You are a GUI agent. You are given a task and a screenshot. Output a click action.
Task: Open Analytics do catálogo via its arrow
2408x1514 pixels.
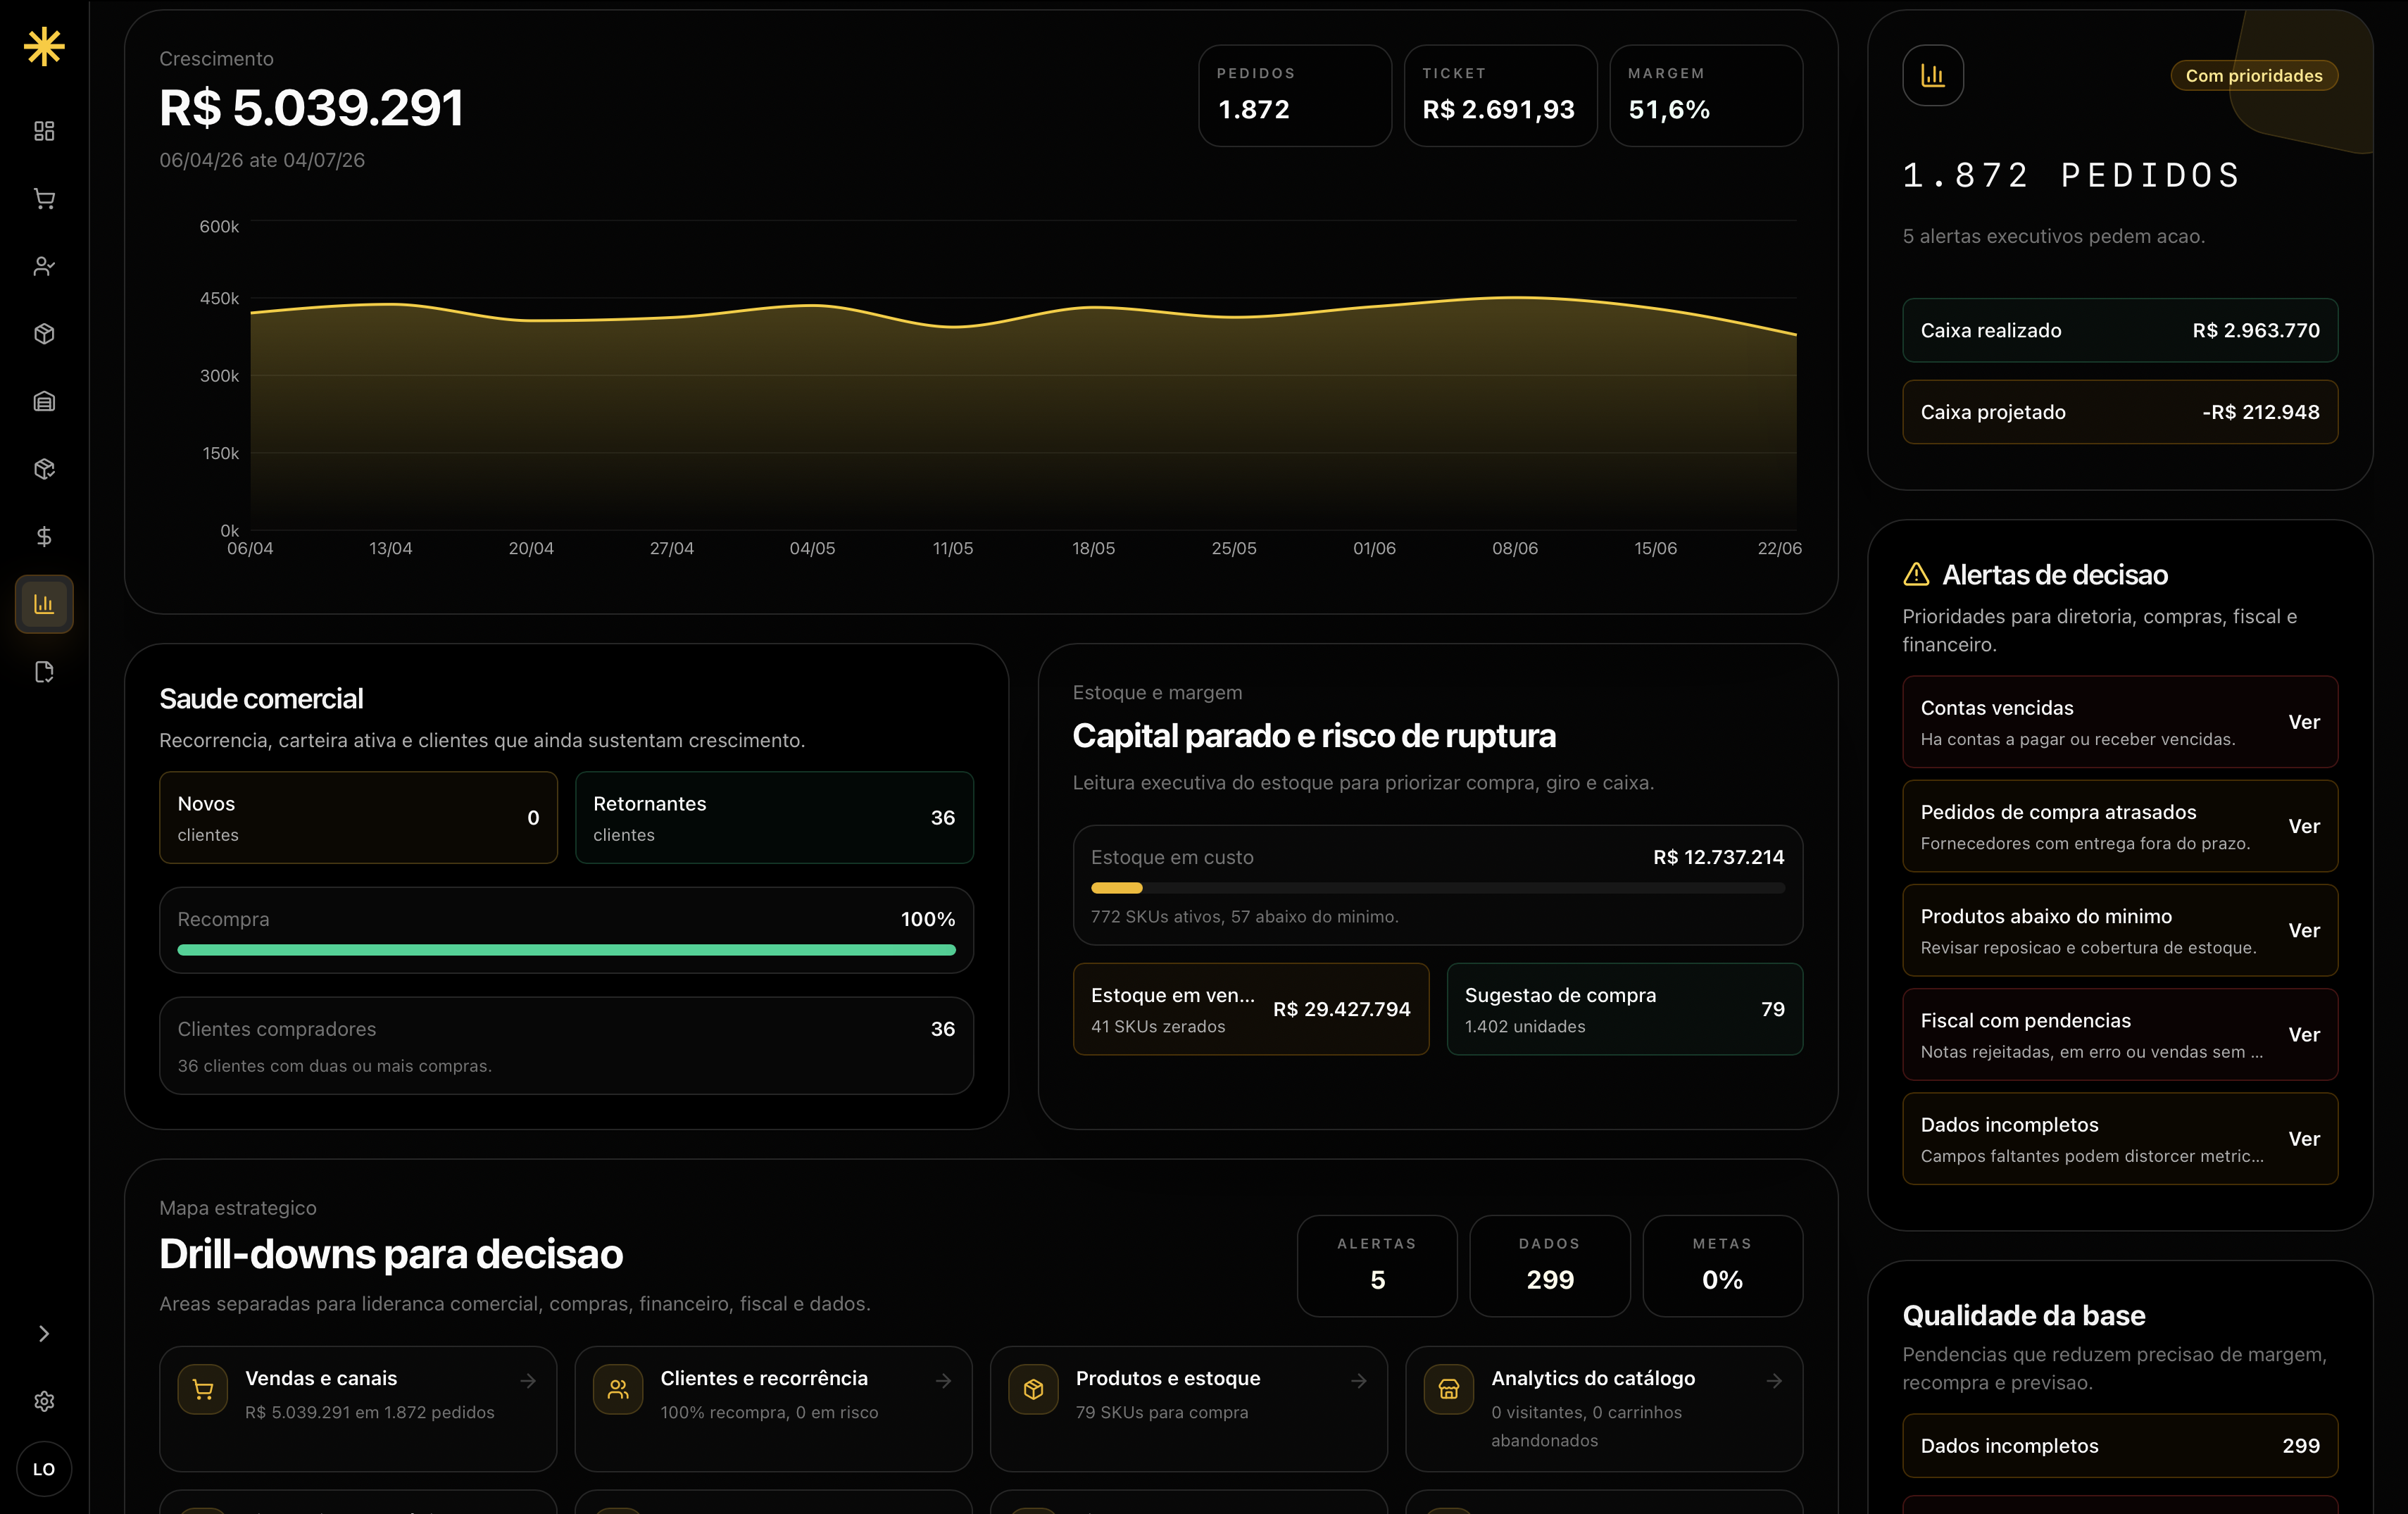click(x=1774, y=1380)
